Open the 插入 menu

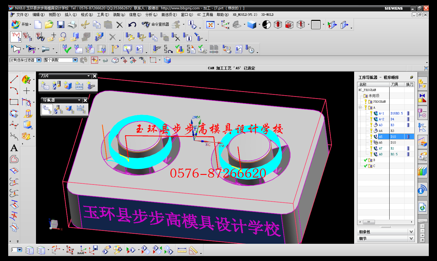point(71,15)
